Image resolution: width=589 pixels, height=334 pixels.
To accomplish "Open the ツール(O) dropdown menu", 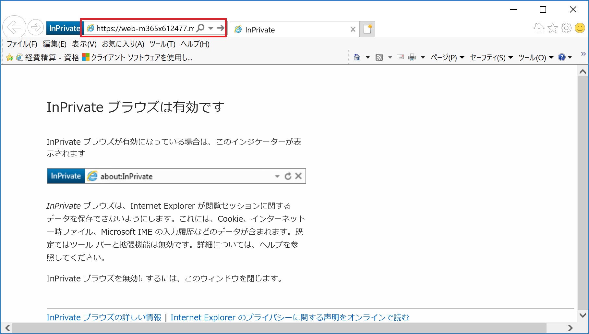I will point(536,57).
